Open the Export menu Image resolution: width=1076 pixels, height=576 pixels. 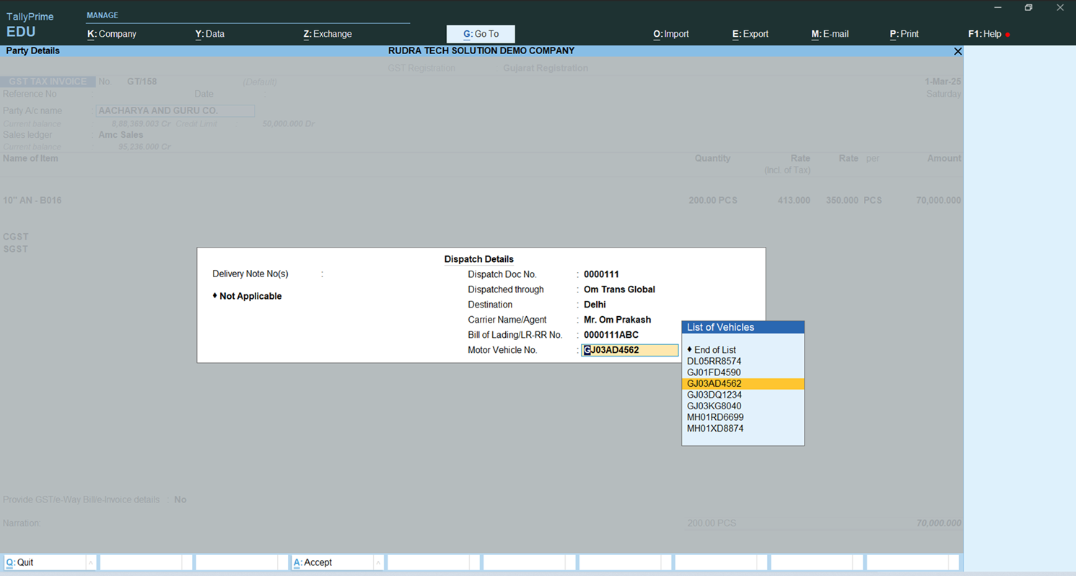click(751, 34)
